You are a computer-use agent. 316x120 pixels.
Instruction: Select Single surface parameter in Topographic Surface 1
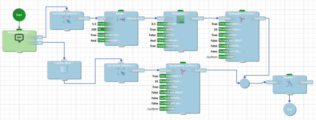[x=228, y=35]
